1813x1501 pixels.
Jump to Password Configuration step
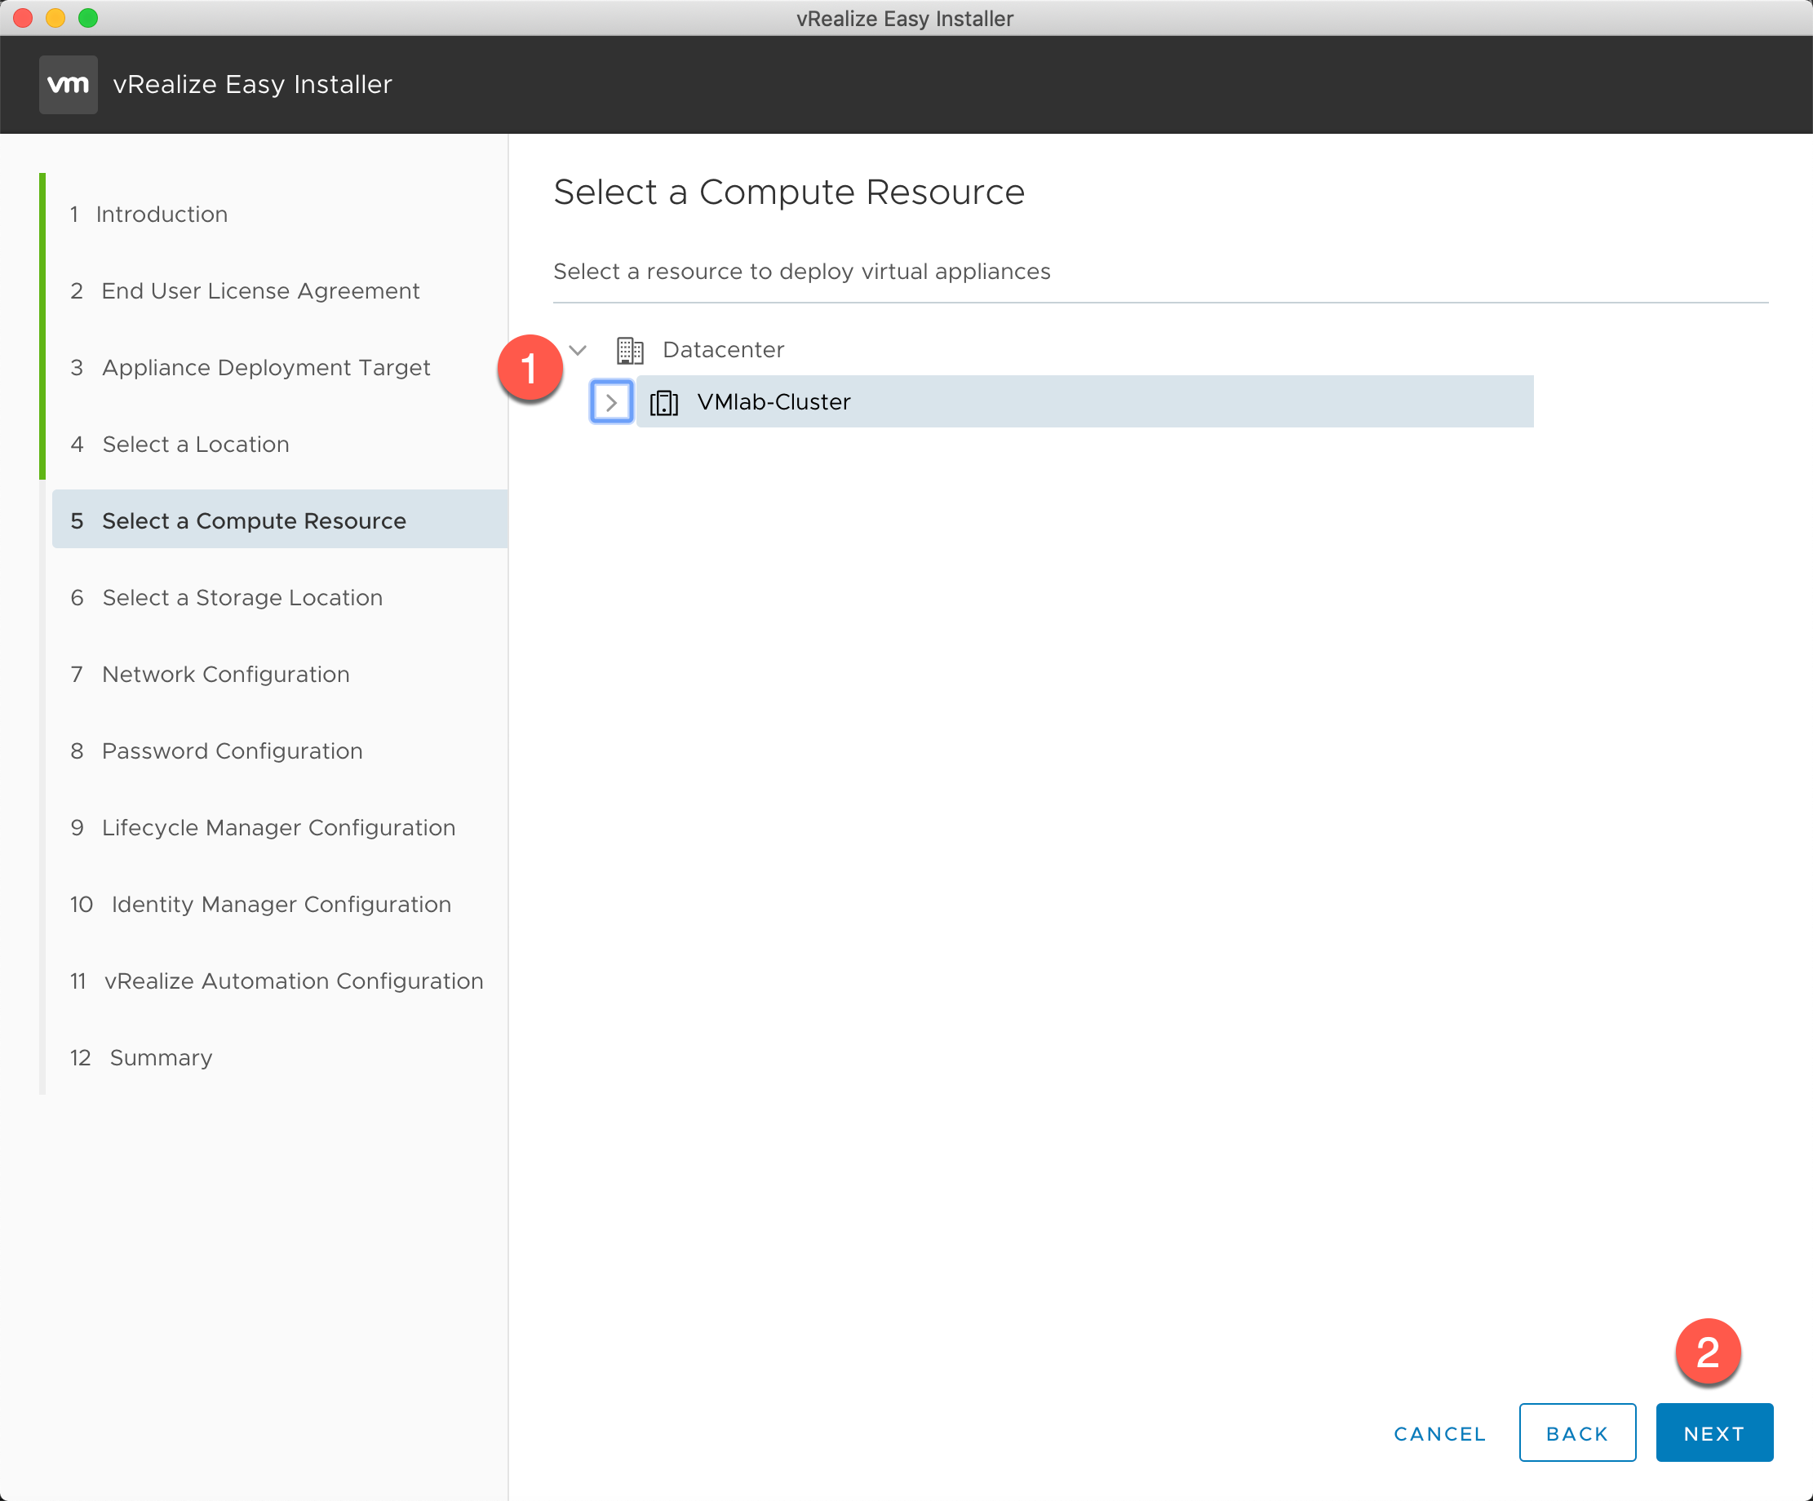tap(217, 751)
